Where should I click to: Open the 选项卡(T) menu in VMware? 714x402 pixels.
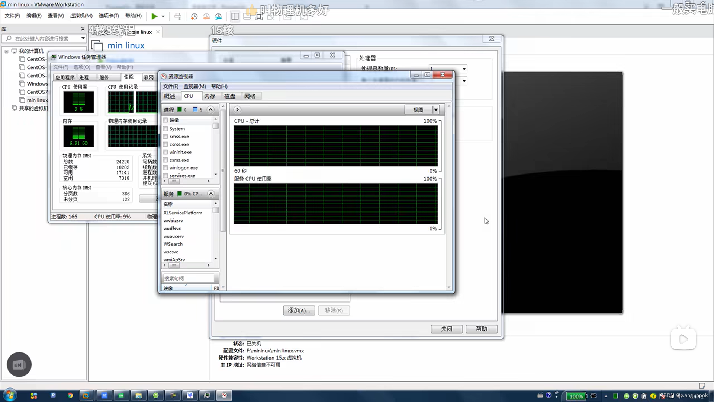[x=109, y=16]
